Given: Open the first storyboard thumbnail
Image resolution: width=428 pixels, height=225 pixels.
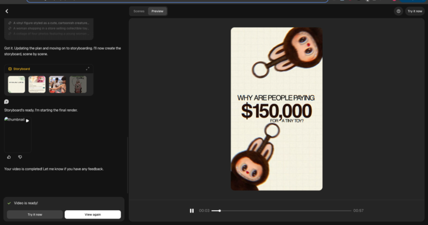Looking at the screenshot, I should [x=17, y=84].
